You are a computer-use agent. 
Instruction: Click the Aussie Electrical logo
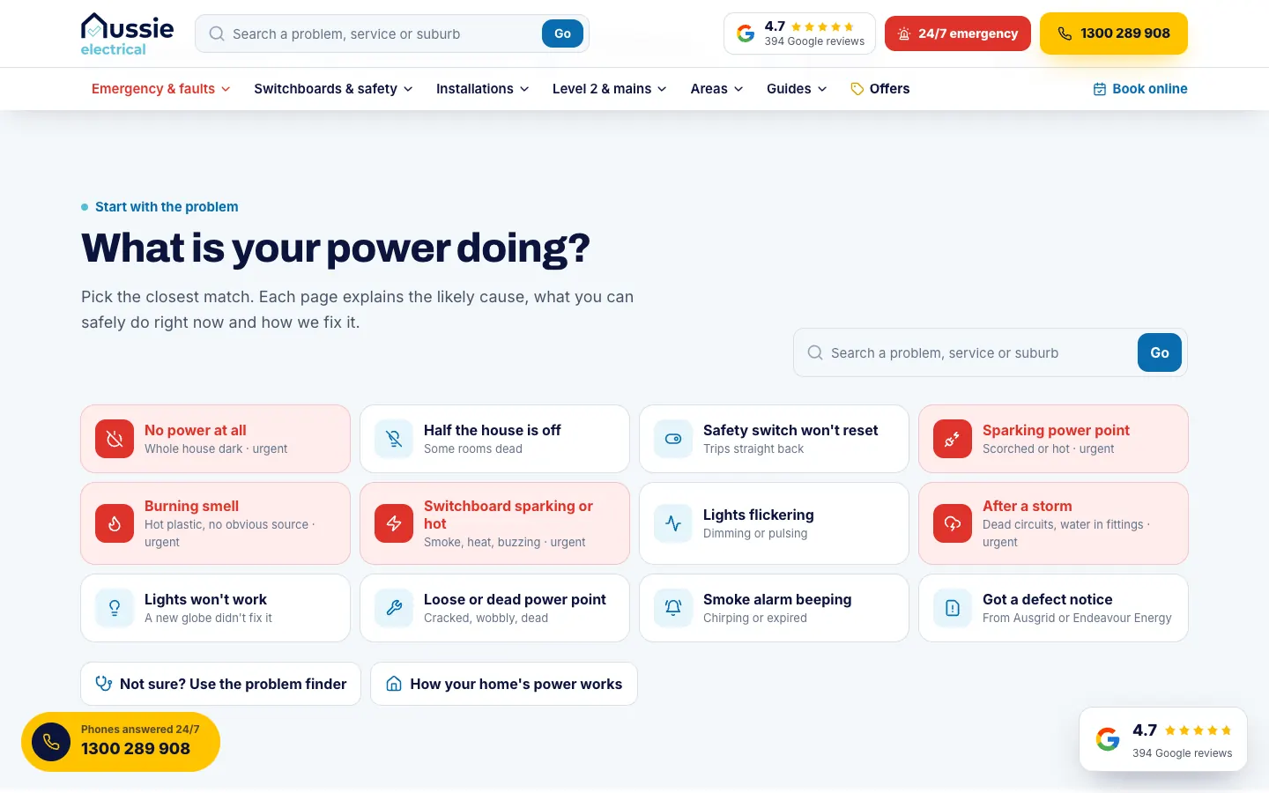click(127, 34)
